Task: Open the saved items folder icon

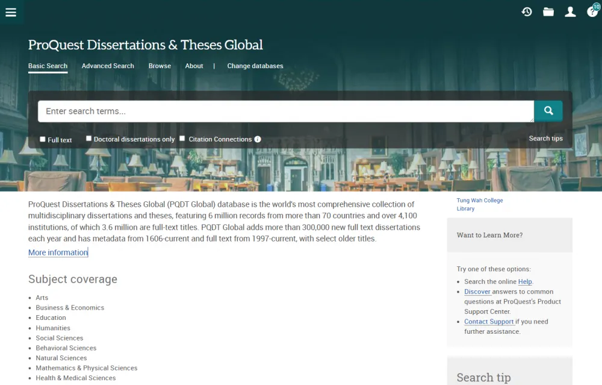Action: (548, 12)
